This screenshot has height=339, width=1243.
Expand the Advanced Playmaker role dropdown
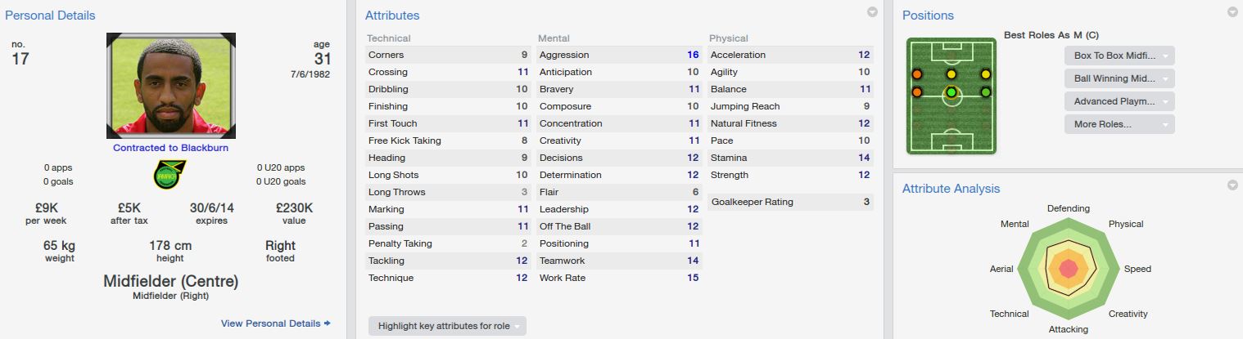point(1119,101)
